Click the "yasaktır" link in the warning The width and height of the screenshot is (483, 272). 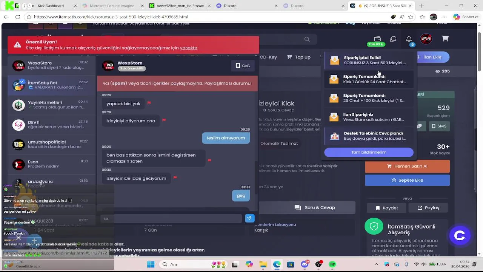click(x=189, y=48)
